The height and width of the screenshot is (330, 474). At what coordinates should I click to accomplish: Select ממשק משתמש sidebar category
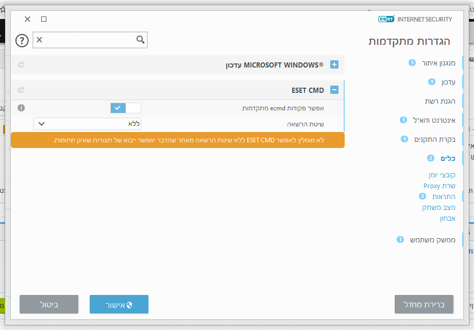point(433,240)
